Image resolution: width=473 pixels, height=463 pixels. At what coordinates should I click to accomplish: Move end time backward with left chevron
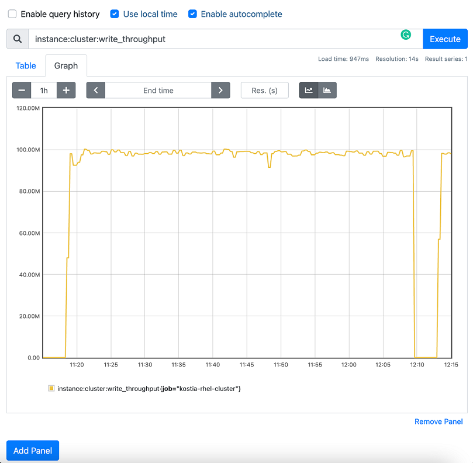point(96,90)
